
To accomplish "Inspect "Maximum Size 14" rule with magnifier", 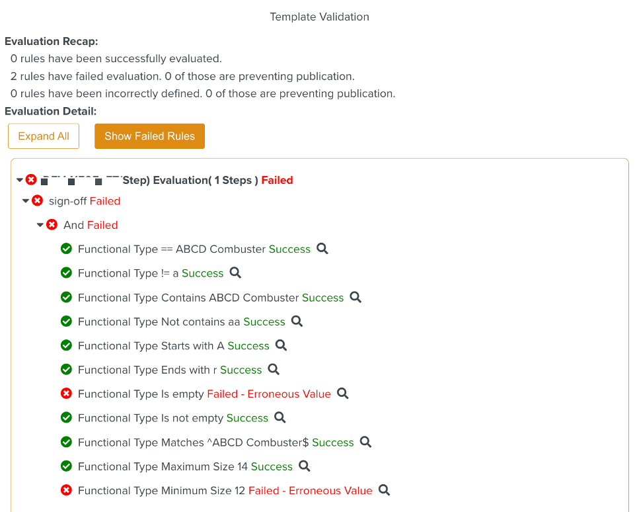I will pos(305,466).
